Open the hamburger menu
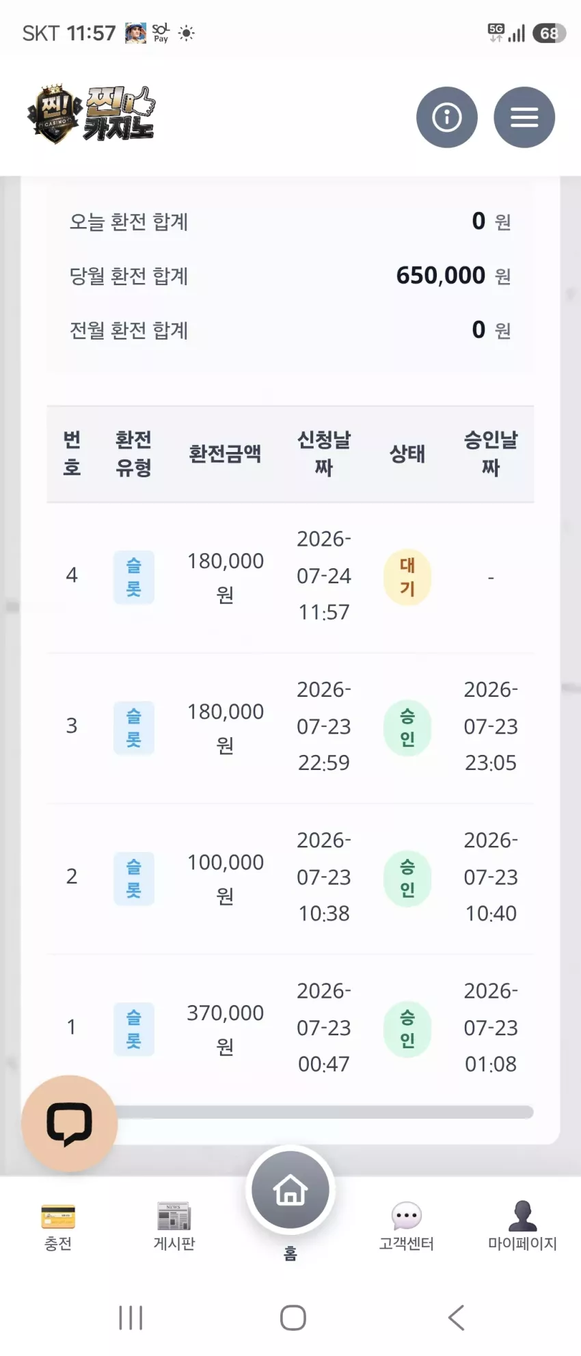Screen dimensions: 581x1356 coord(524,117)
